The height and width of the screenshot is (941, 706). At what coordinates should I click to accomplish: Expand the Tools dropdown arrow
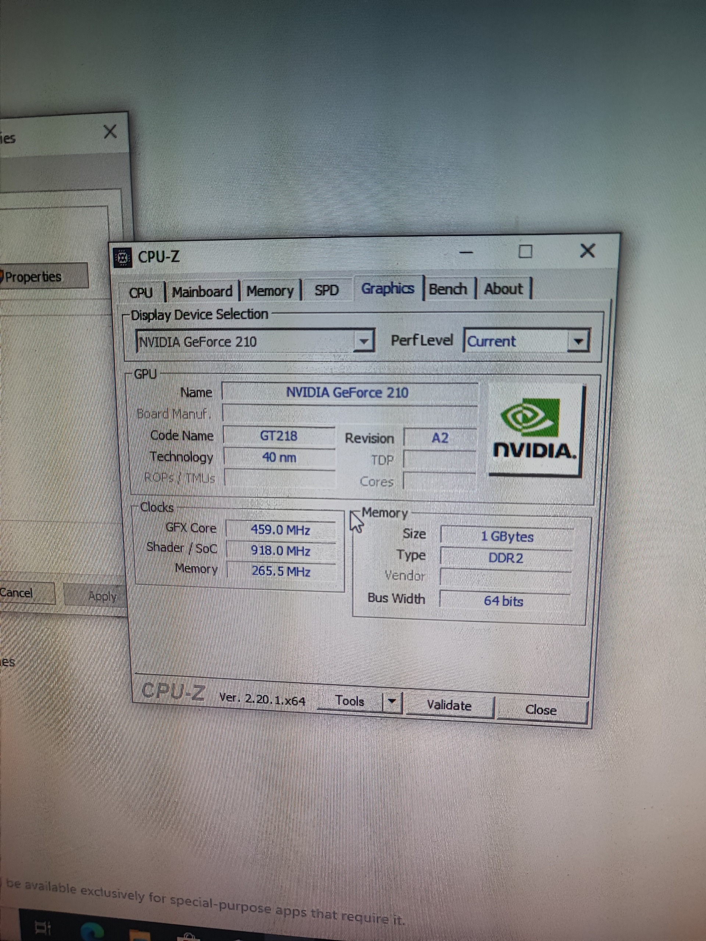click(x=392, y=701)
